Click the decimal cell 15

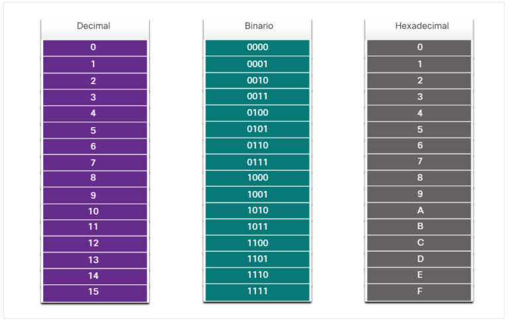(x=94, y=292)
